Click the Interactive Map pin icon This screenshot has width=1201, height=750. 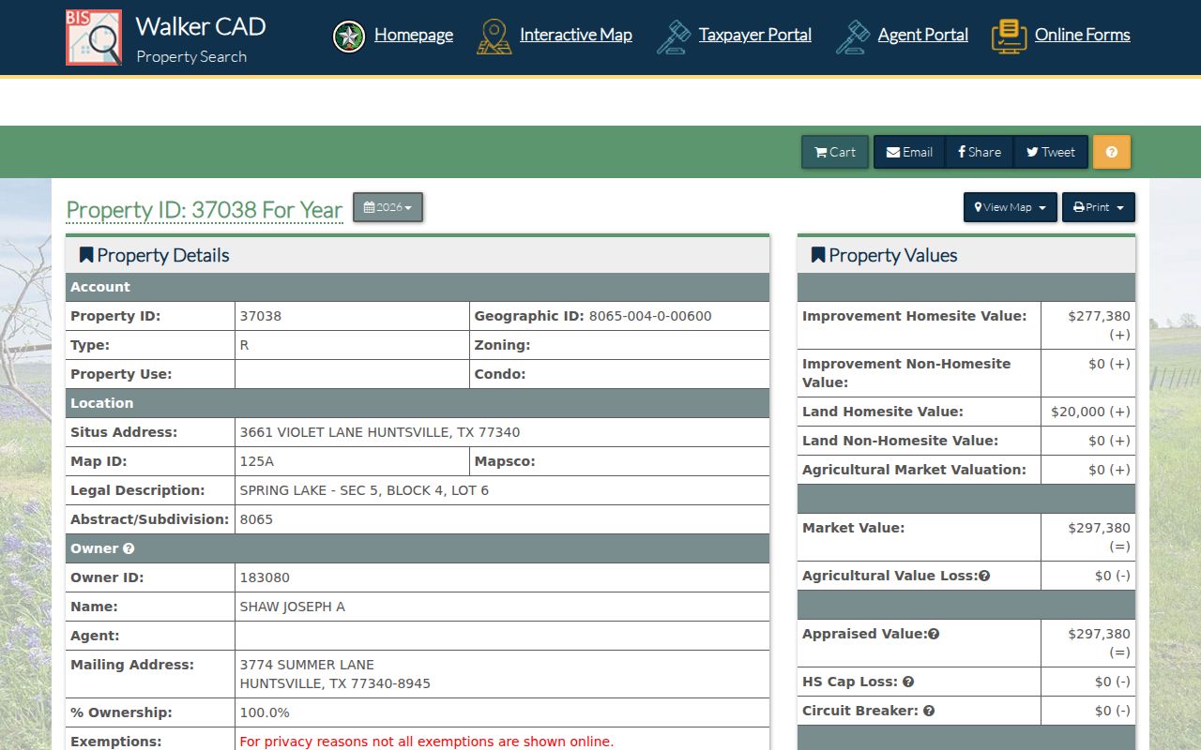click(494, 37)
